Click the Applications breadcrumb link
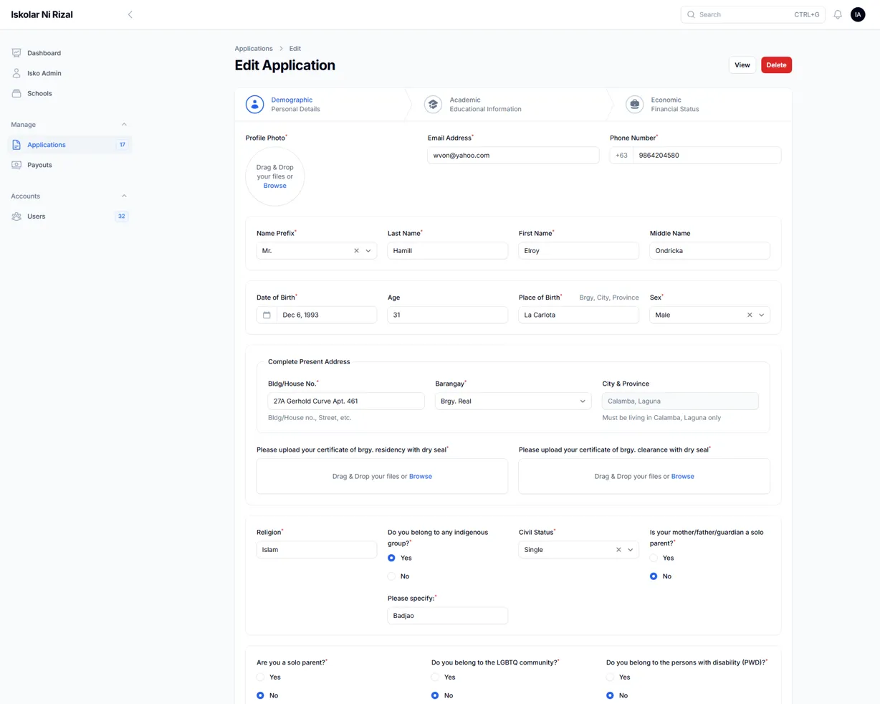Image resolution: width=880 pixels, height=704 pixels. [x=254, y=49]
